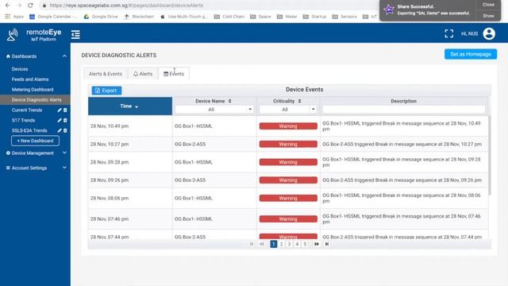Open Metering Dashboard in the sidebar
508x286 pixels.
33,90
